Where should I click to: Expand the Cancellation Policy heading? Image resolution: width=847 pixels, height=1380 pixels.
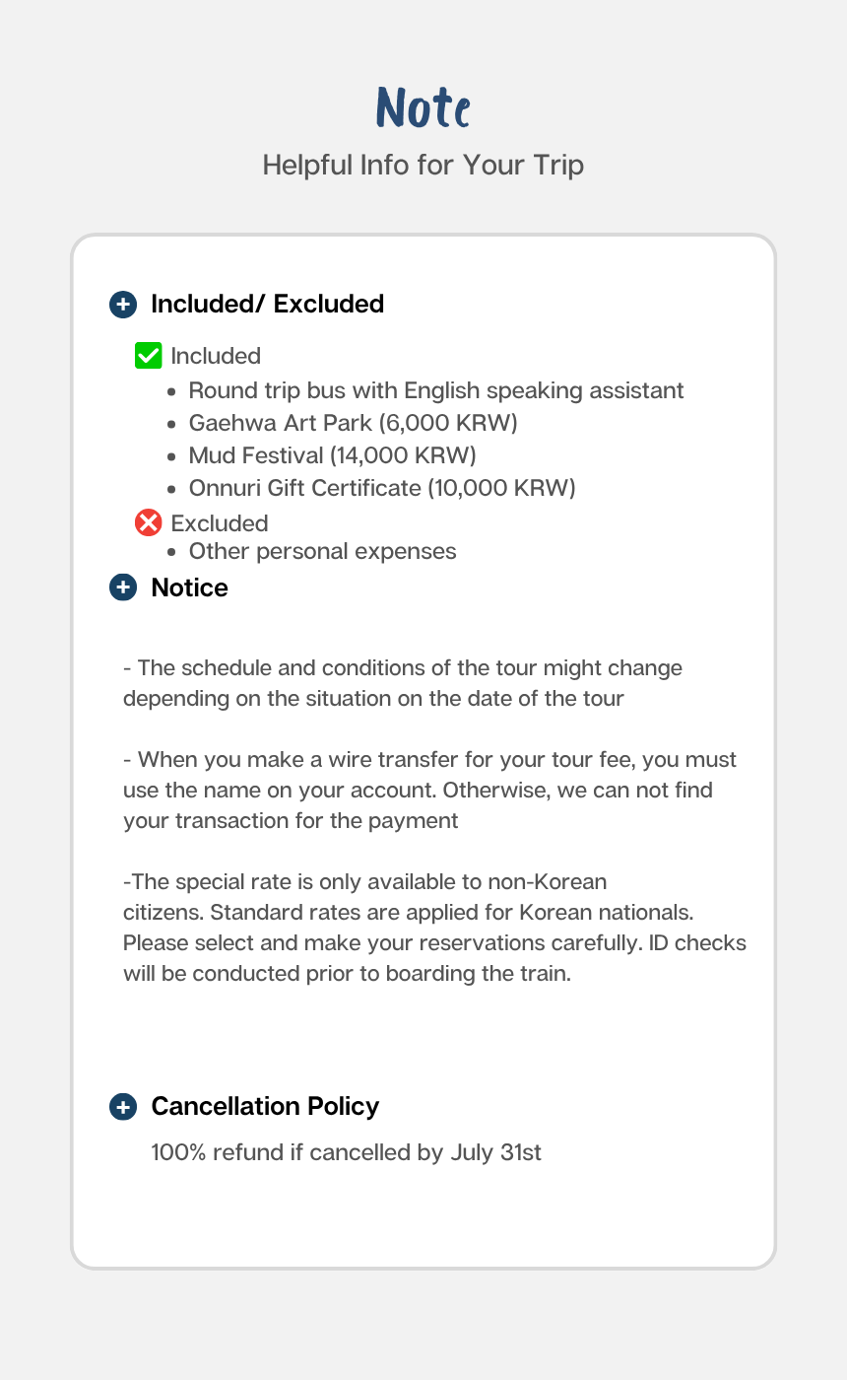[265, 1106]
